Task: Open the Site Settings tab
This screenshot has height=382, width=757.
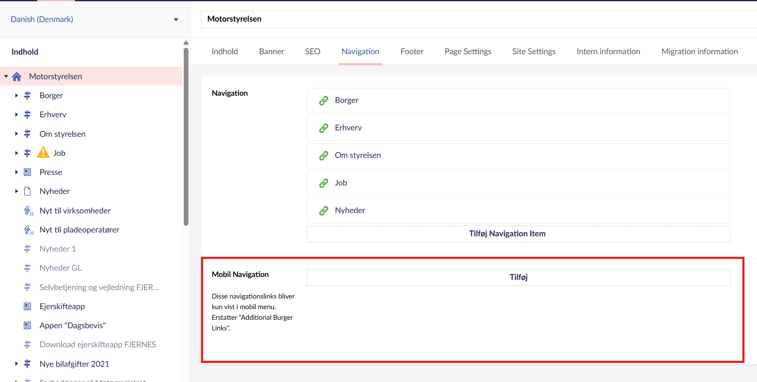Action: [533, 52]
